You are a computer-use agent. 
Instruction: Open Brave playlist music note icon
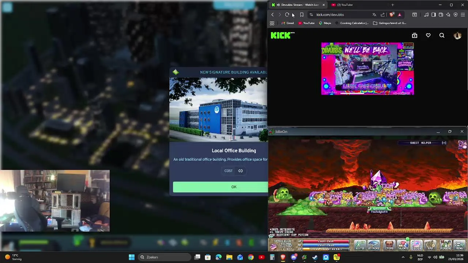point(426,15)
